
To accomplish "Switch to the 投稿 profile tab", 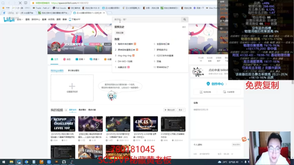I will [x=80, y=59].
